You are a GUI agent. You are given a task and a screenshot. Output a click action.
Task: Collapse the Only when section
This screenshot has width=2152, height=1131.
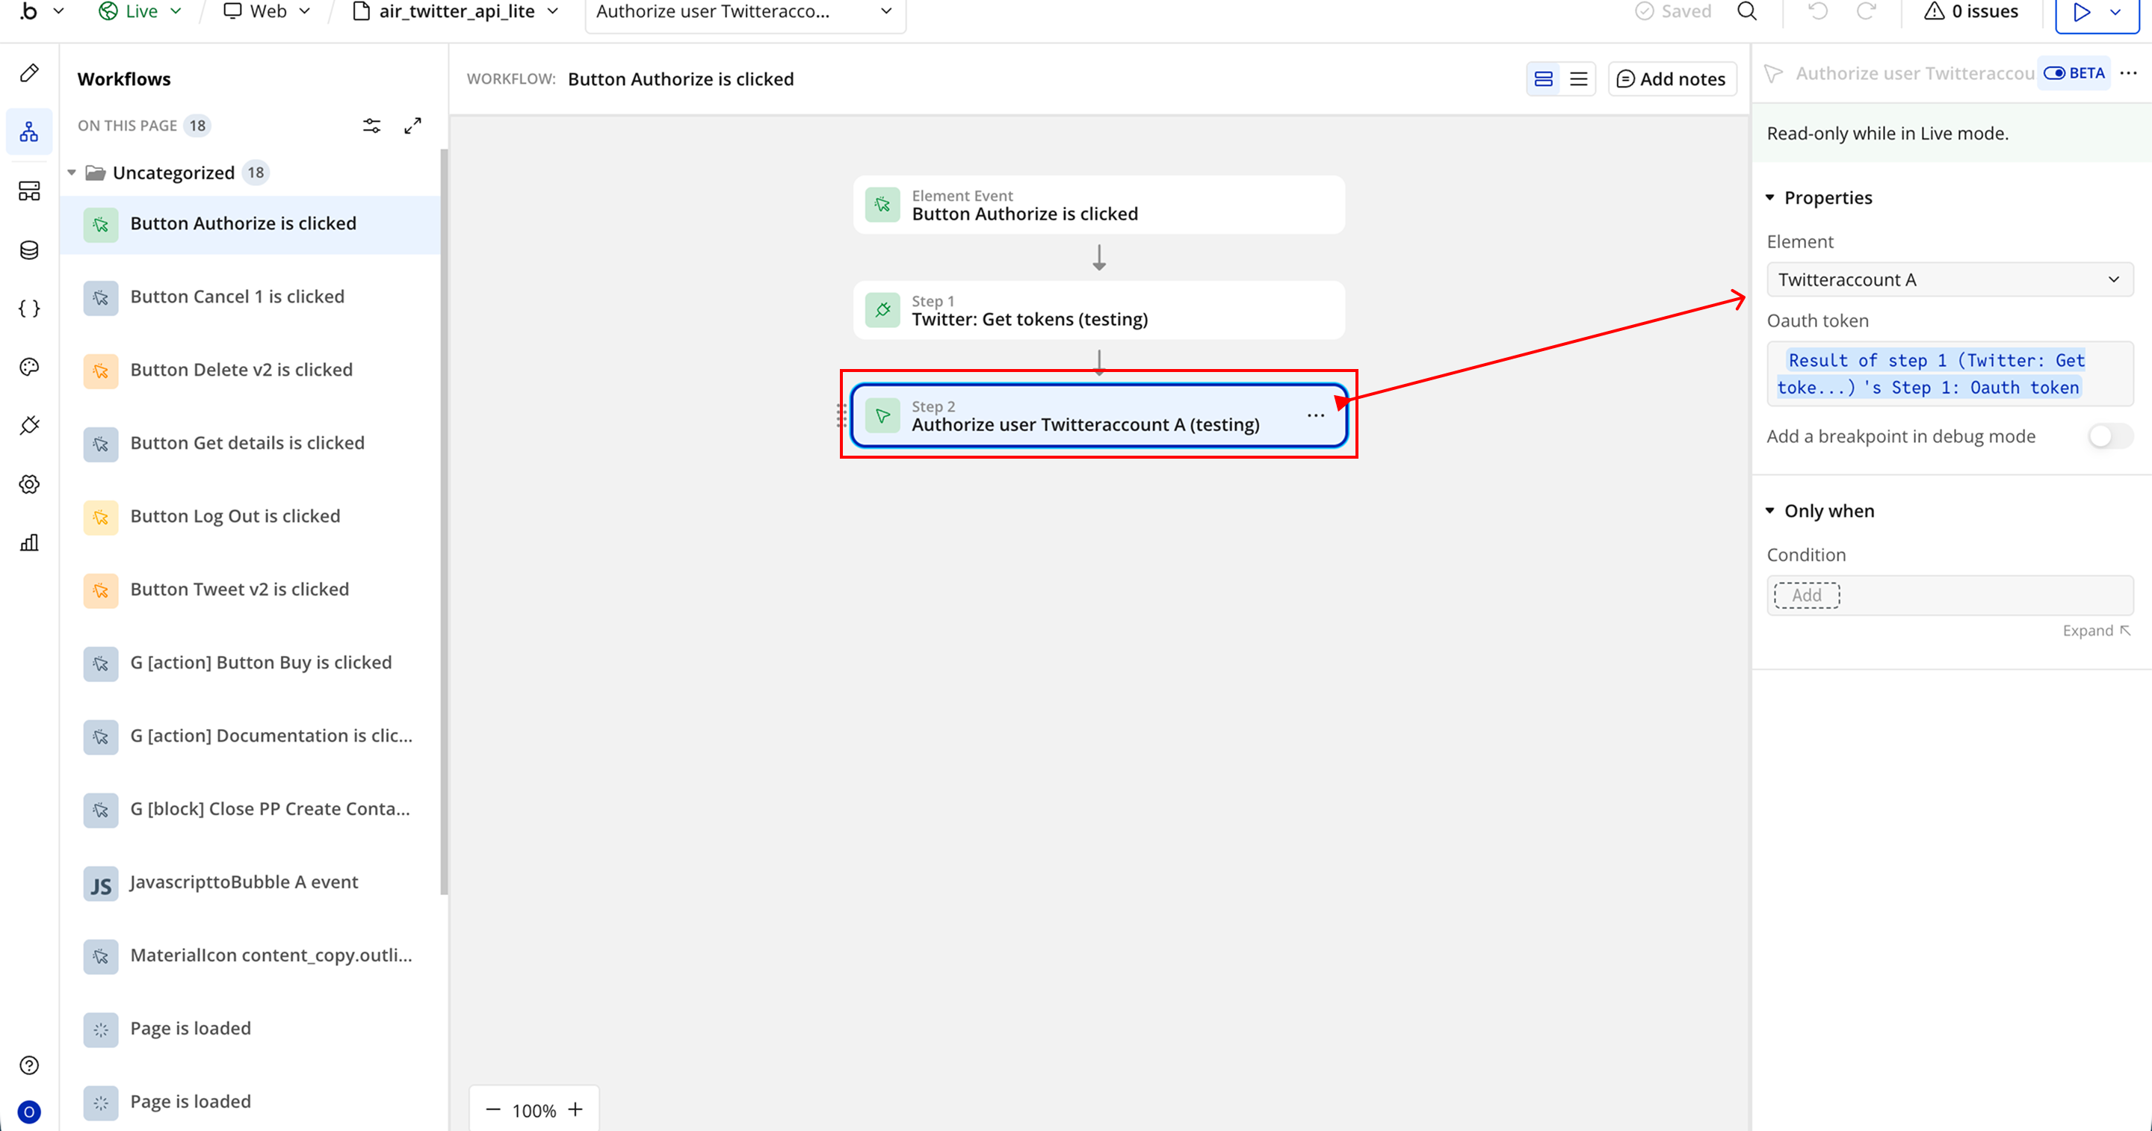[x=1770, y=511]
